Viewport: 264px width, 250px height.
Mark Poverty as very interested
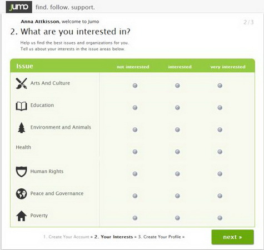(x=220, y=218)
